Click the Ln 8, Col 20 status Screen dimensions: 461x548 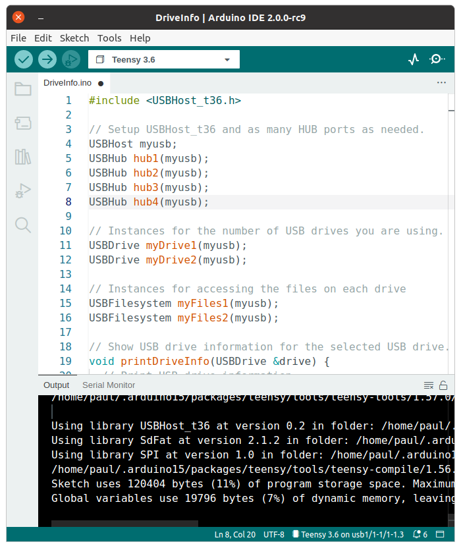pyautogui.click(x=235, y=534)
